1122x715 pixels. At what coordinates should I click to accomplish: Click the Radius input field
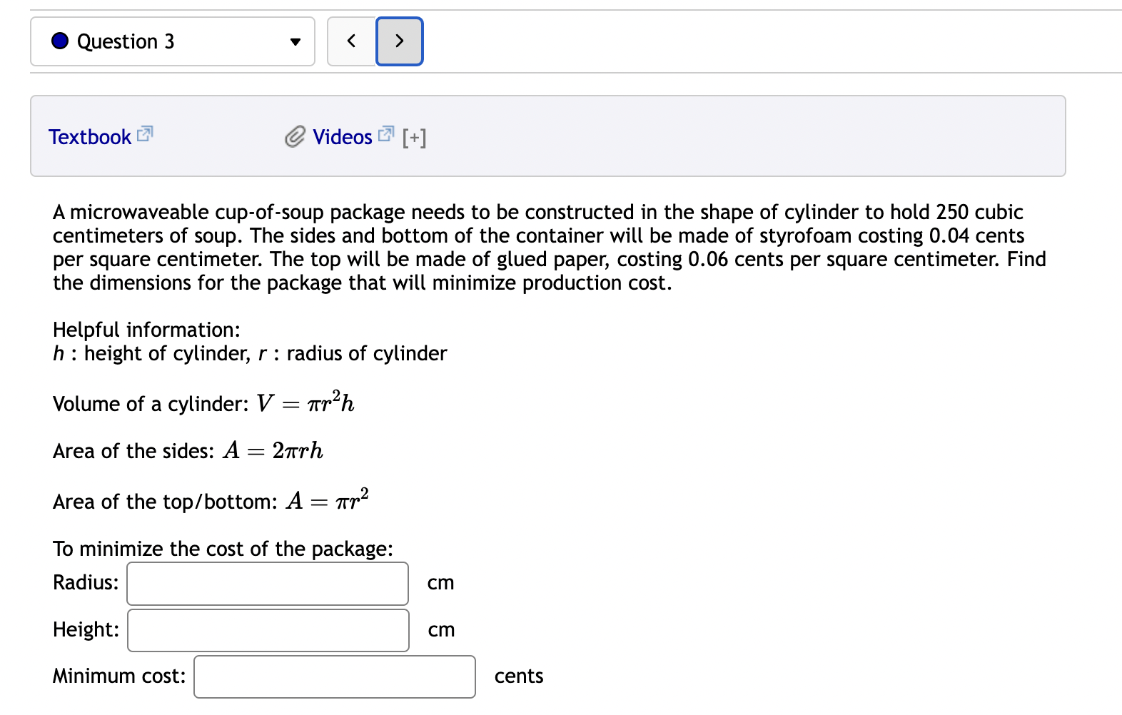(268, 584)
